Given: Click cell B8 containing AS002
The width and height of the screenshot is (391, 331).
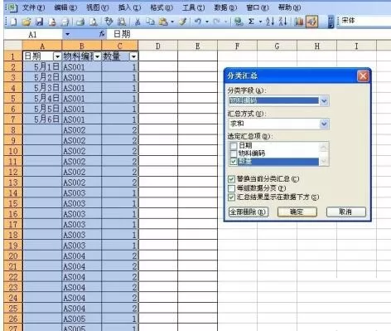Looking at the screenshot, I should click(x=82, y=130).
